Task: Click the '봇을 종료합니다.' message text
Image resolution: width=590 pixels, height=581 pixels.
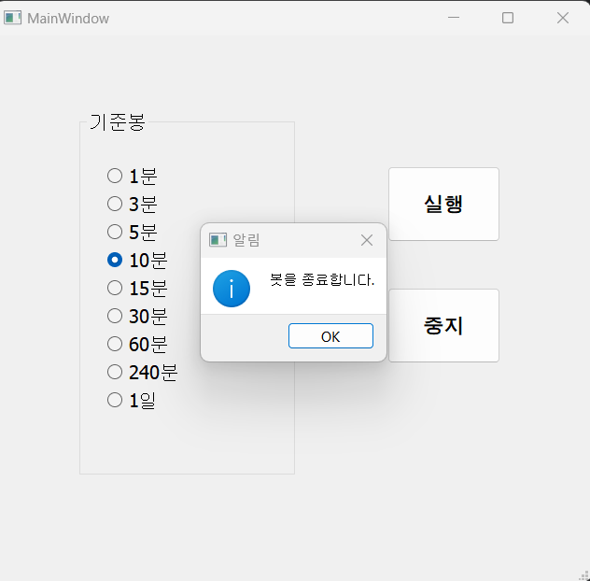Action: click(322, 280)
